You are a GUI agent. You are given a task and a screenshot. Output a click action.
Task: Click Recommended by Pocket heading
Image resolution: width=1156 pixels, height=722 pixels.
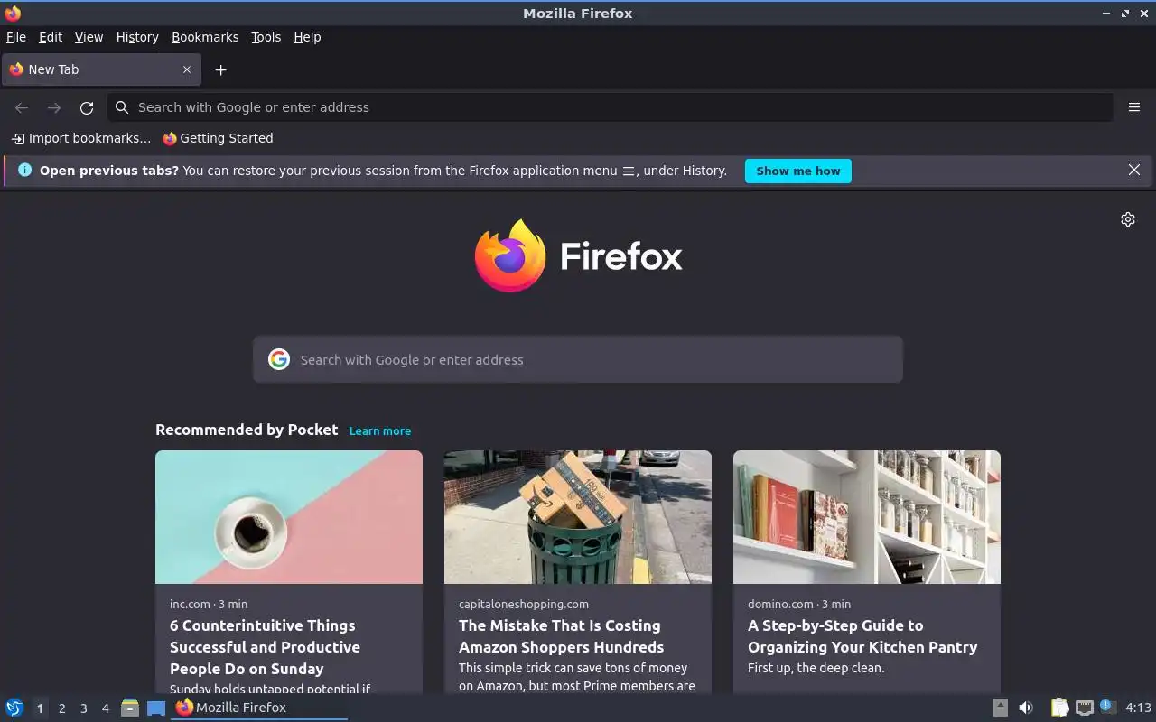pyautogui.click(x=247, y=430)
